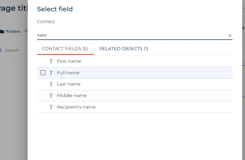Focus the field search box containing "nam"
The image size is (245, 160).
pos(132,35)
